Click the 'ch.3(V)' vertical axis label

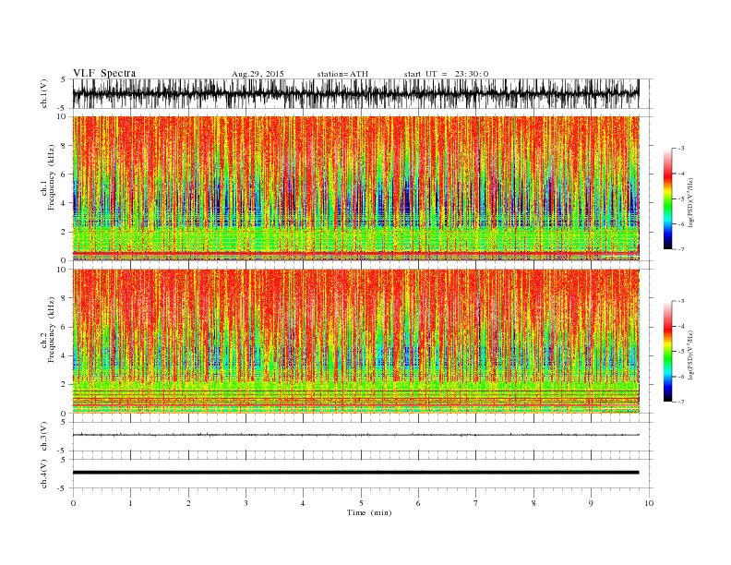click(44, 437)
